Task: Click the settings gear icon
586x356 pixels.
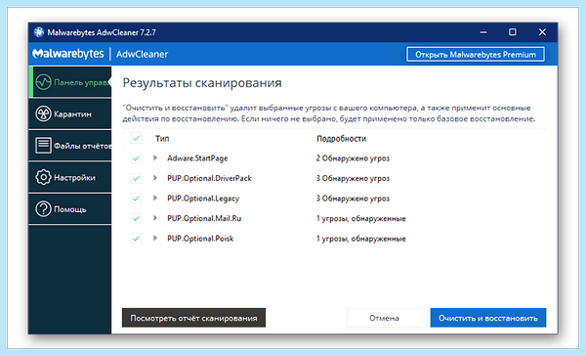Action: (x=43, y=177)
